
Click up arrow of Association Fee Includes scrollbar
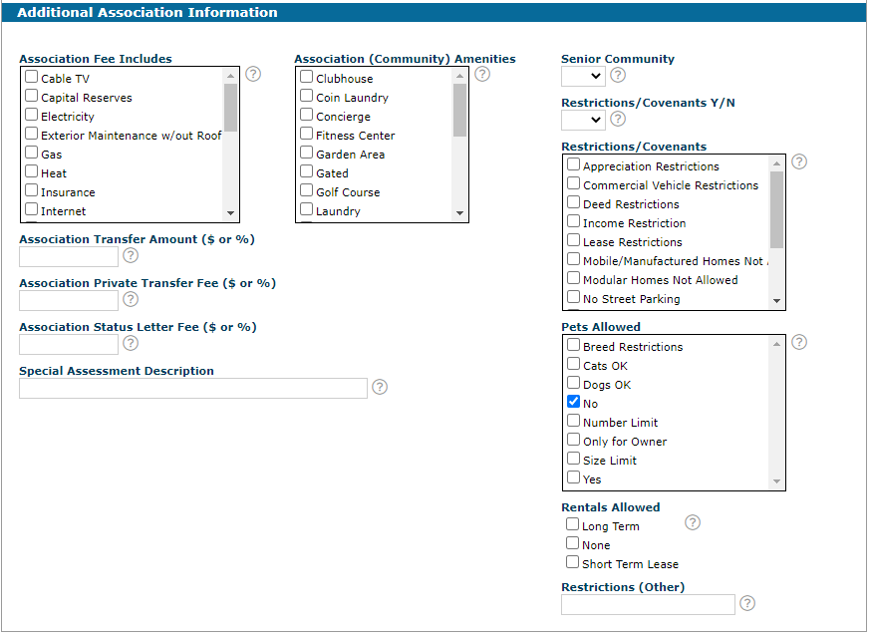click(x=231, y=76)
